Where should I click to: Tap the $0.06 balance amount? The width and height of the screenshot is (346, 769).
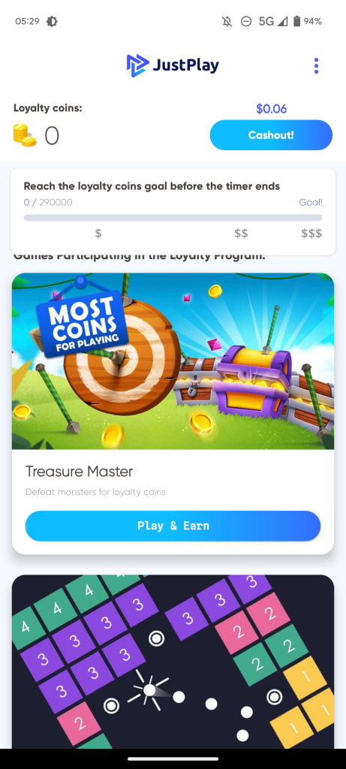point(271,109)
